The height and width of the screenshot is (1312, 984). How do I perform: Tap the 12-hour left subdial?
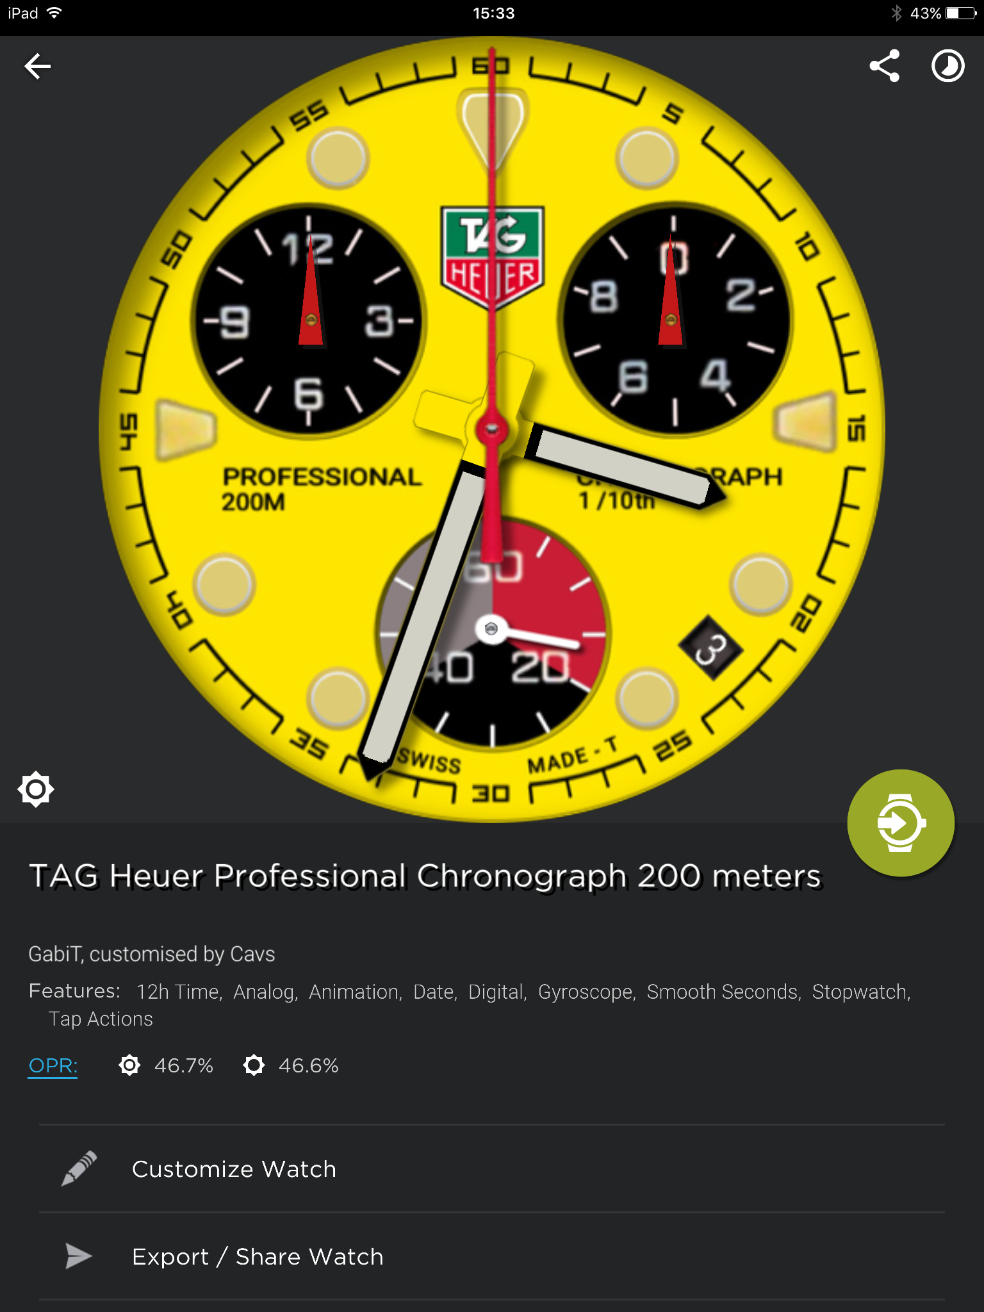coord(309,320)
